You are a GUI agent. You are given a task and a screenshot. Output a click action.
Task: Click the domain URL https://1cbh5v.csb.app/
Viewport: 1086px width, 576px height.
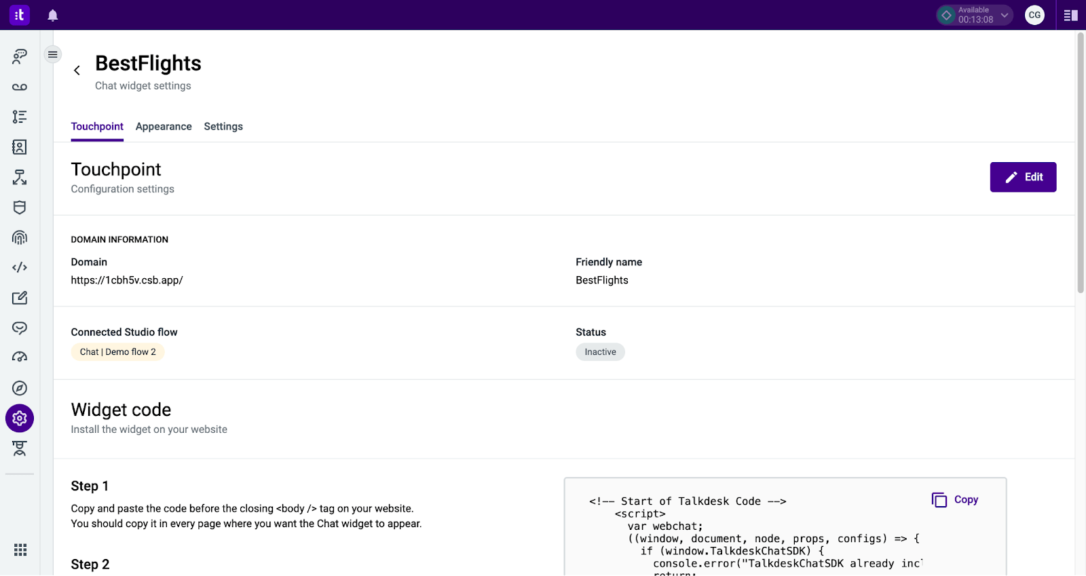pyautogui.click(x=127, y=280)
